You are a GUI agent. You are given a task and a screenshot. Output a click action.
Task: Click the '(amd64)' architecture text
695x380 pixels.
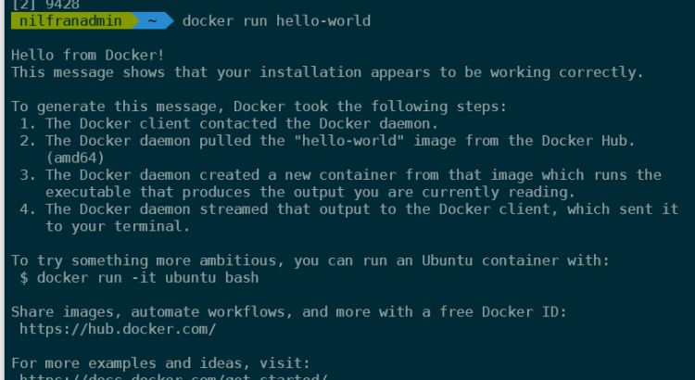tap(75, 158)
